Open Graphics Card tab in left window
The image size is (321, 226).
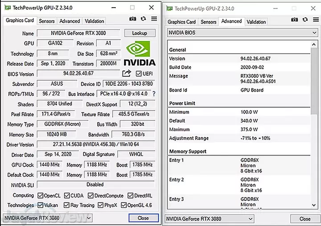pyautogui.click(x=20, y=21)
